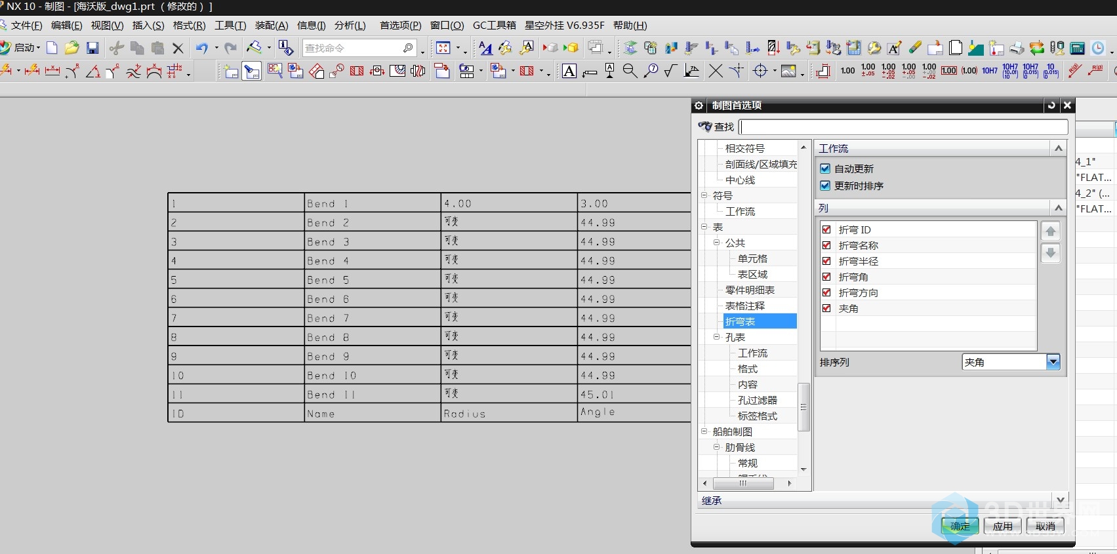Select 零件明细表 in the preferences tree

coord(750,290)
